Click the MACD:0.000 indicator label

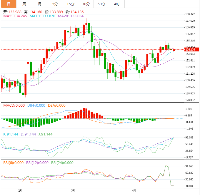14,105
